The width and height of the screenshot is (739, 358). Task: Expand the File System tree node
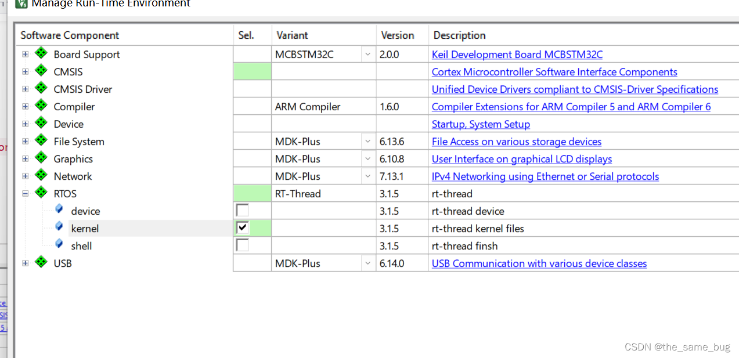[x=25, y=142]
